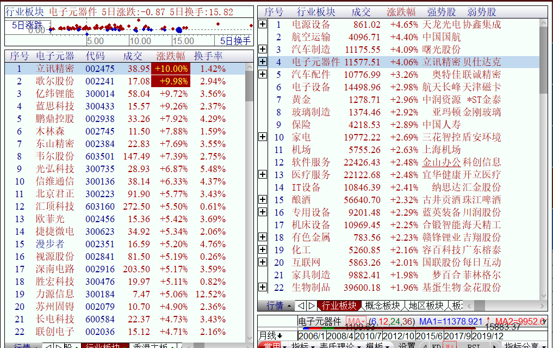
Task: Sort stocks by the 代码 column header
Action: [95, 56]
